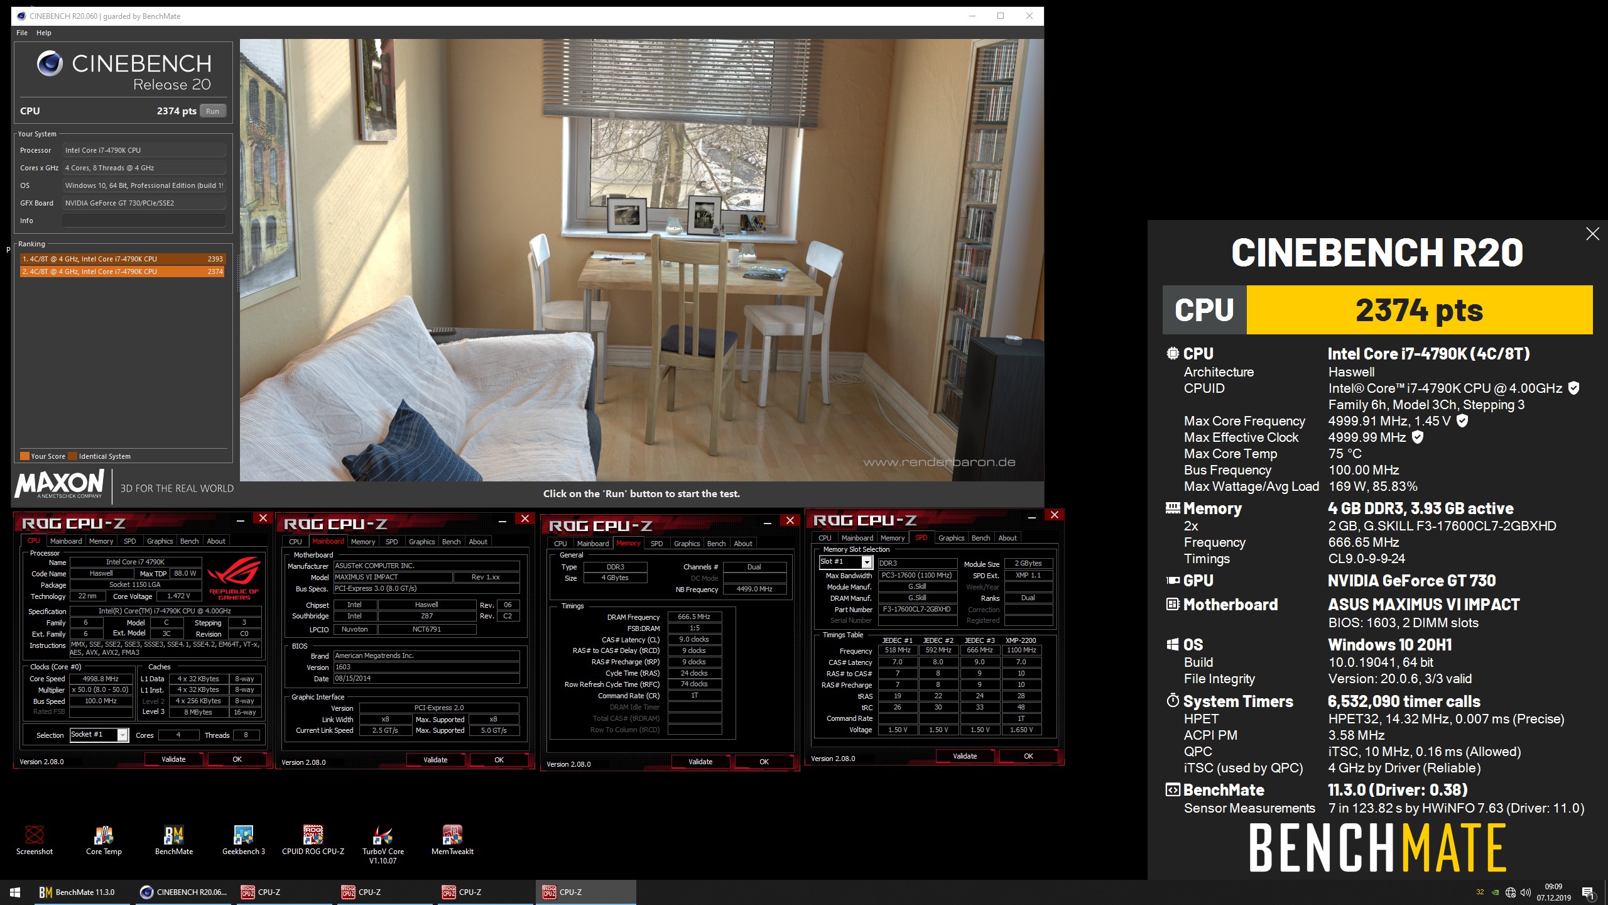
Task: Minimize the CPU-Z CPU tab window
Action: [x=241, y=520]
